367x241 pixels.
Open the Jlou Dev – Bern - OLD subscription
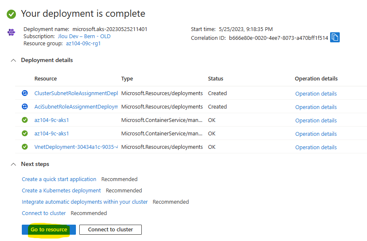click(84, 36)
